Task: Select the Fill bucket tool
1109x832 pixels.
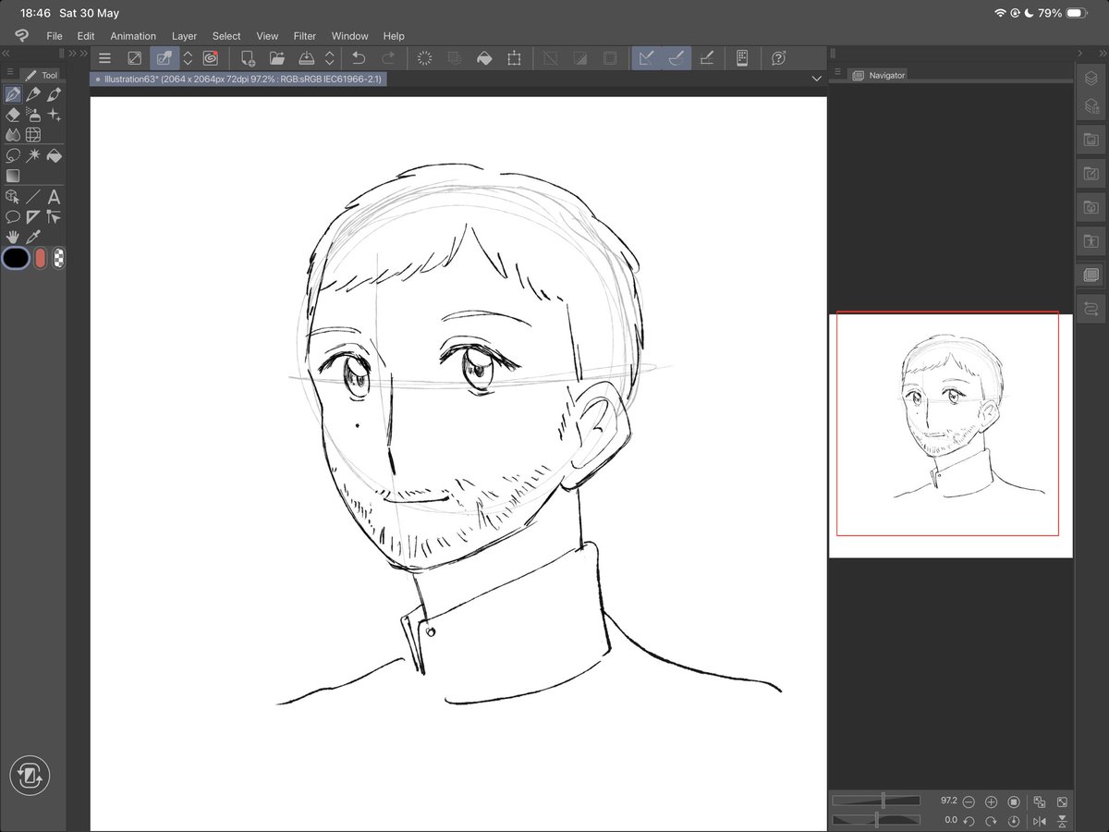Action: (x=54, y=155)
